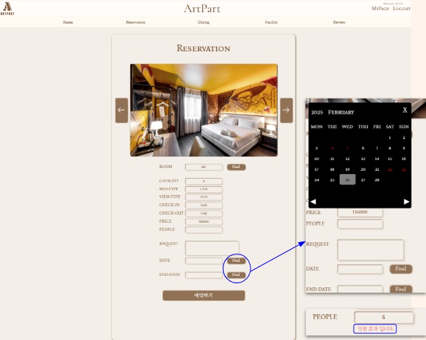Viewport: 426px width, 340px height.
Task: Show next room photo with right arrow
Action: 286,110
